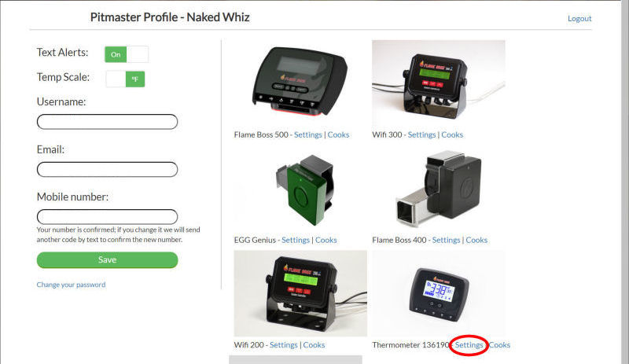
Task: Click the Flame Boss 500 device image
Action: (300, 83)
